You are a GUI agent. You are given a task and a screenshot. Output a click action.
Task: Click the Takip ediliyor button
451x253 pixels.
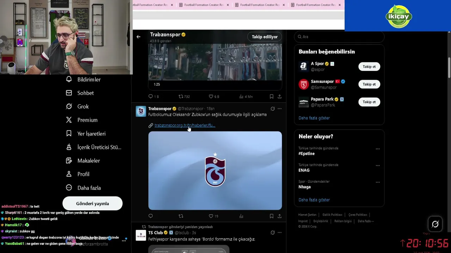tap(265, 37)
